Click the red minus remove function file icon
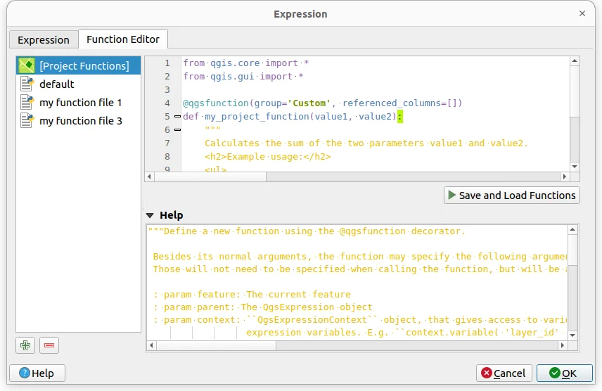This screenshot has height=391, width=602. (x=49, y=345)
